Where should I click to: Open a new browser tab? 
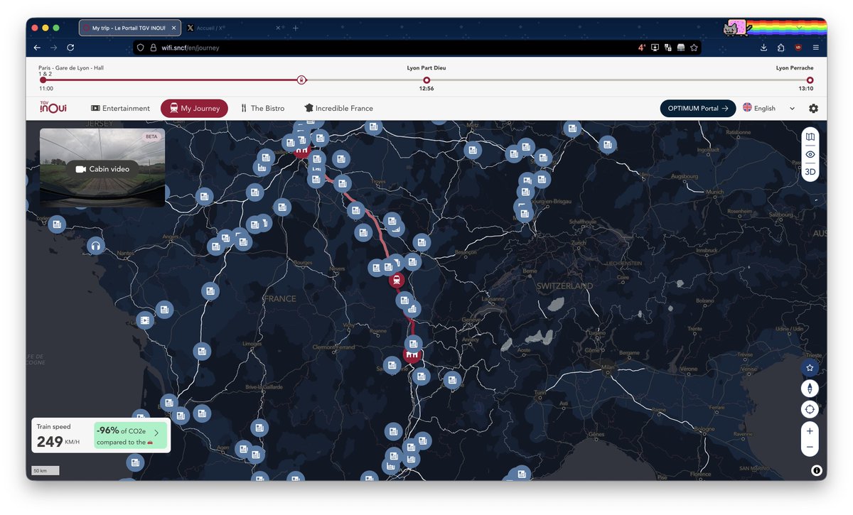(x=296, y=28)
